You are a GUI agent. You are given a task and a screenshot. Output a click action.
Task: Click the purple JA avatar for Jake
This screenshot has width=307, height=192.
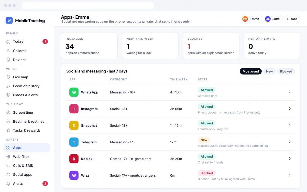pos(268,19)
